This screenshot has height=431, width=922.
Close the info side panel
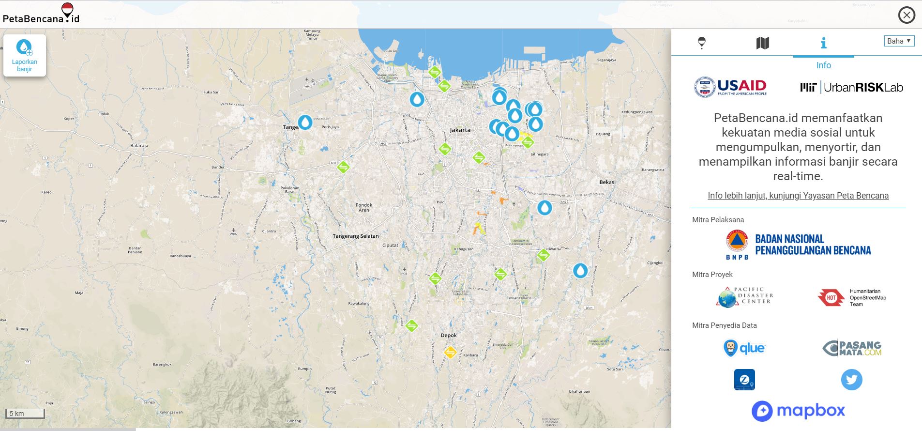click(906, 15)
